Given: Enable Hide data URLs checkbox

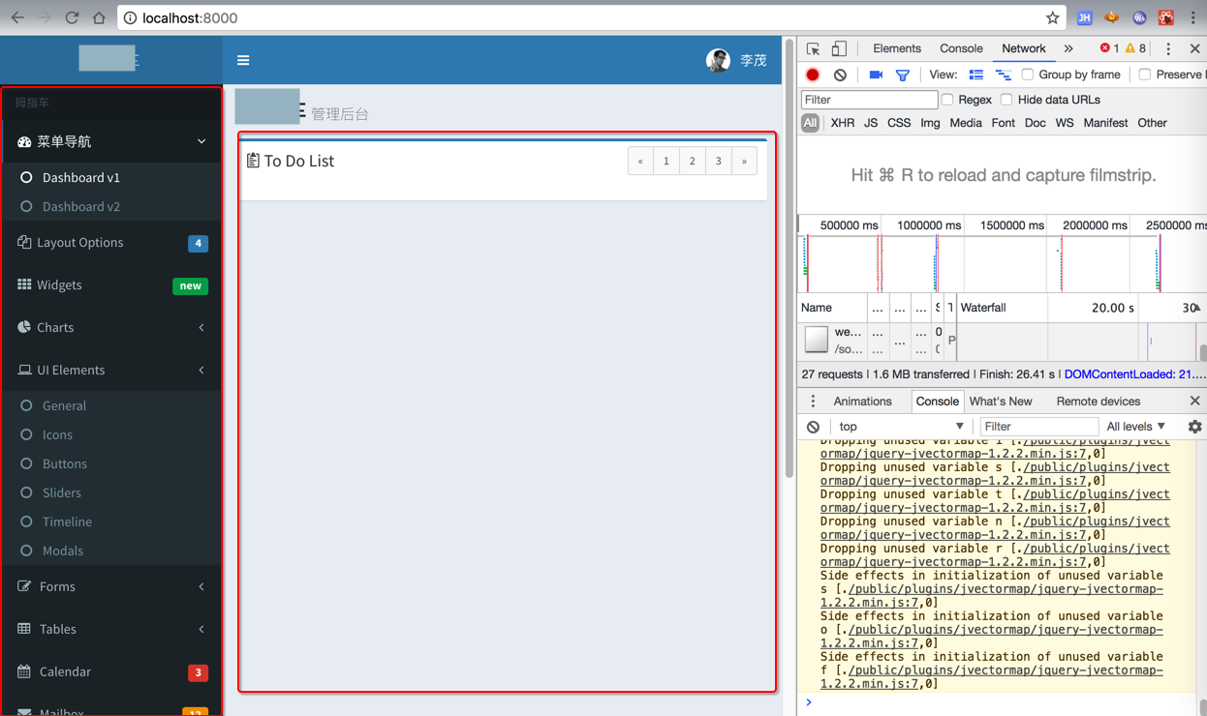Looking at the screenshot, I should [1006, 100].
